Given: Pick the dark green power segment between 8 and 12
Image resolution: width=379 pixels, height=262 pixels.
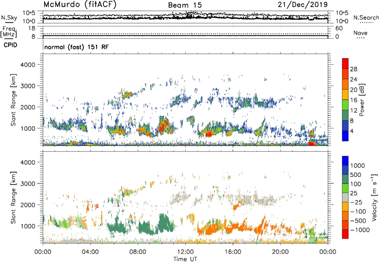Looking at the screenshot, I should (345, 115).
